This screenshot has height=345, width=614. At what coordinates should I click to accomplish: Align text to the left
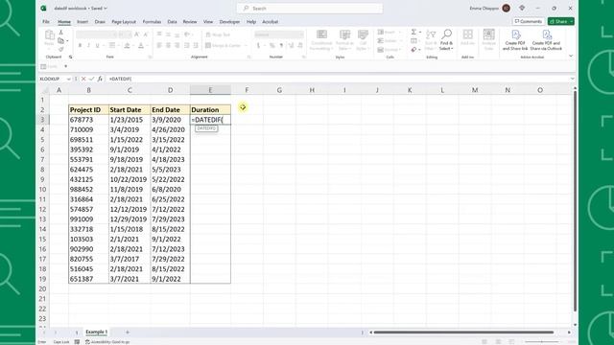159,46
